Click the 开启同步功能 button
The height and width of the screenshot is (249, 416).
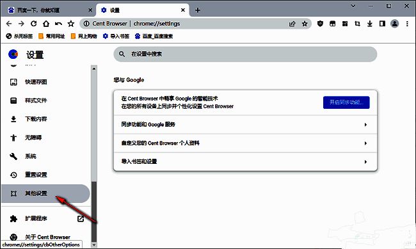(346, 102)
